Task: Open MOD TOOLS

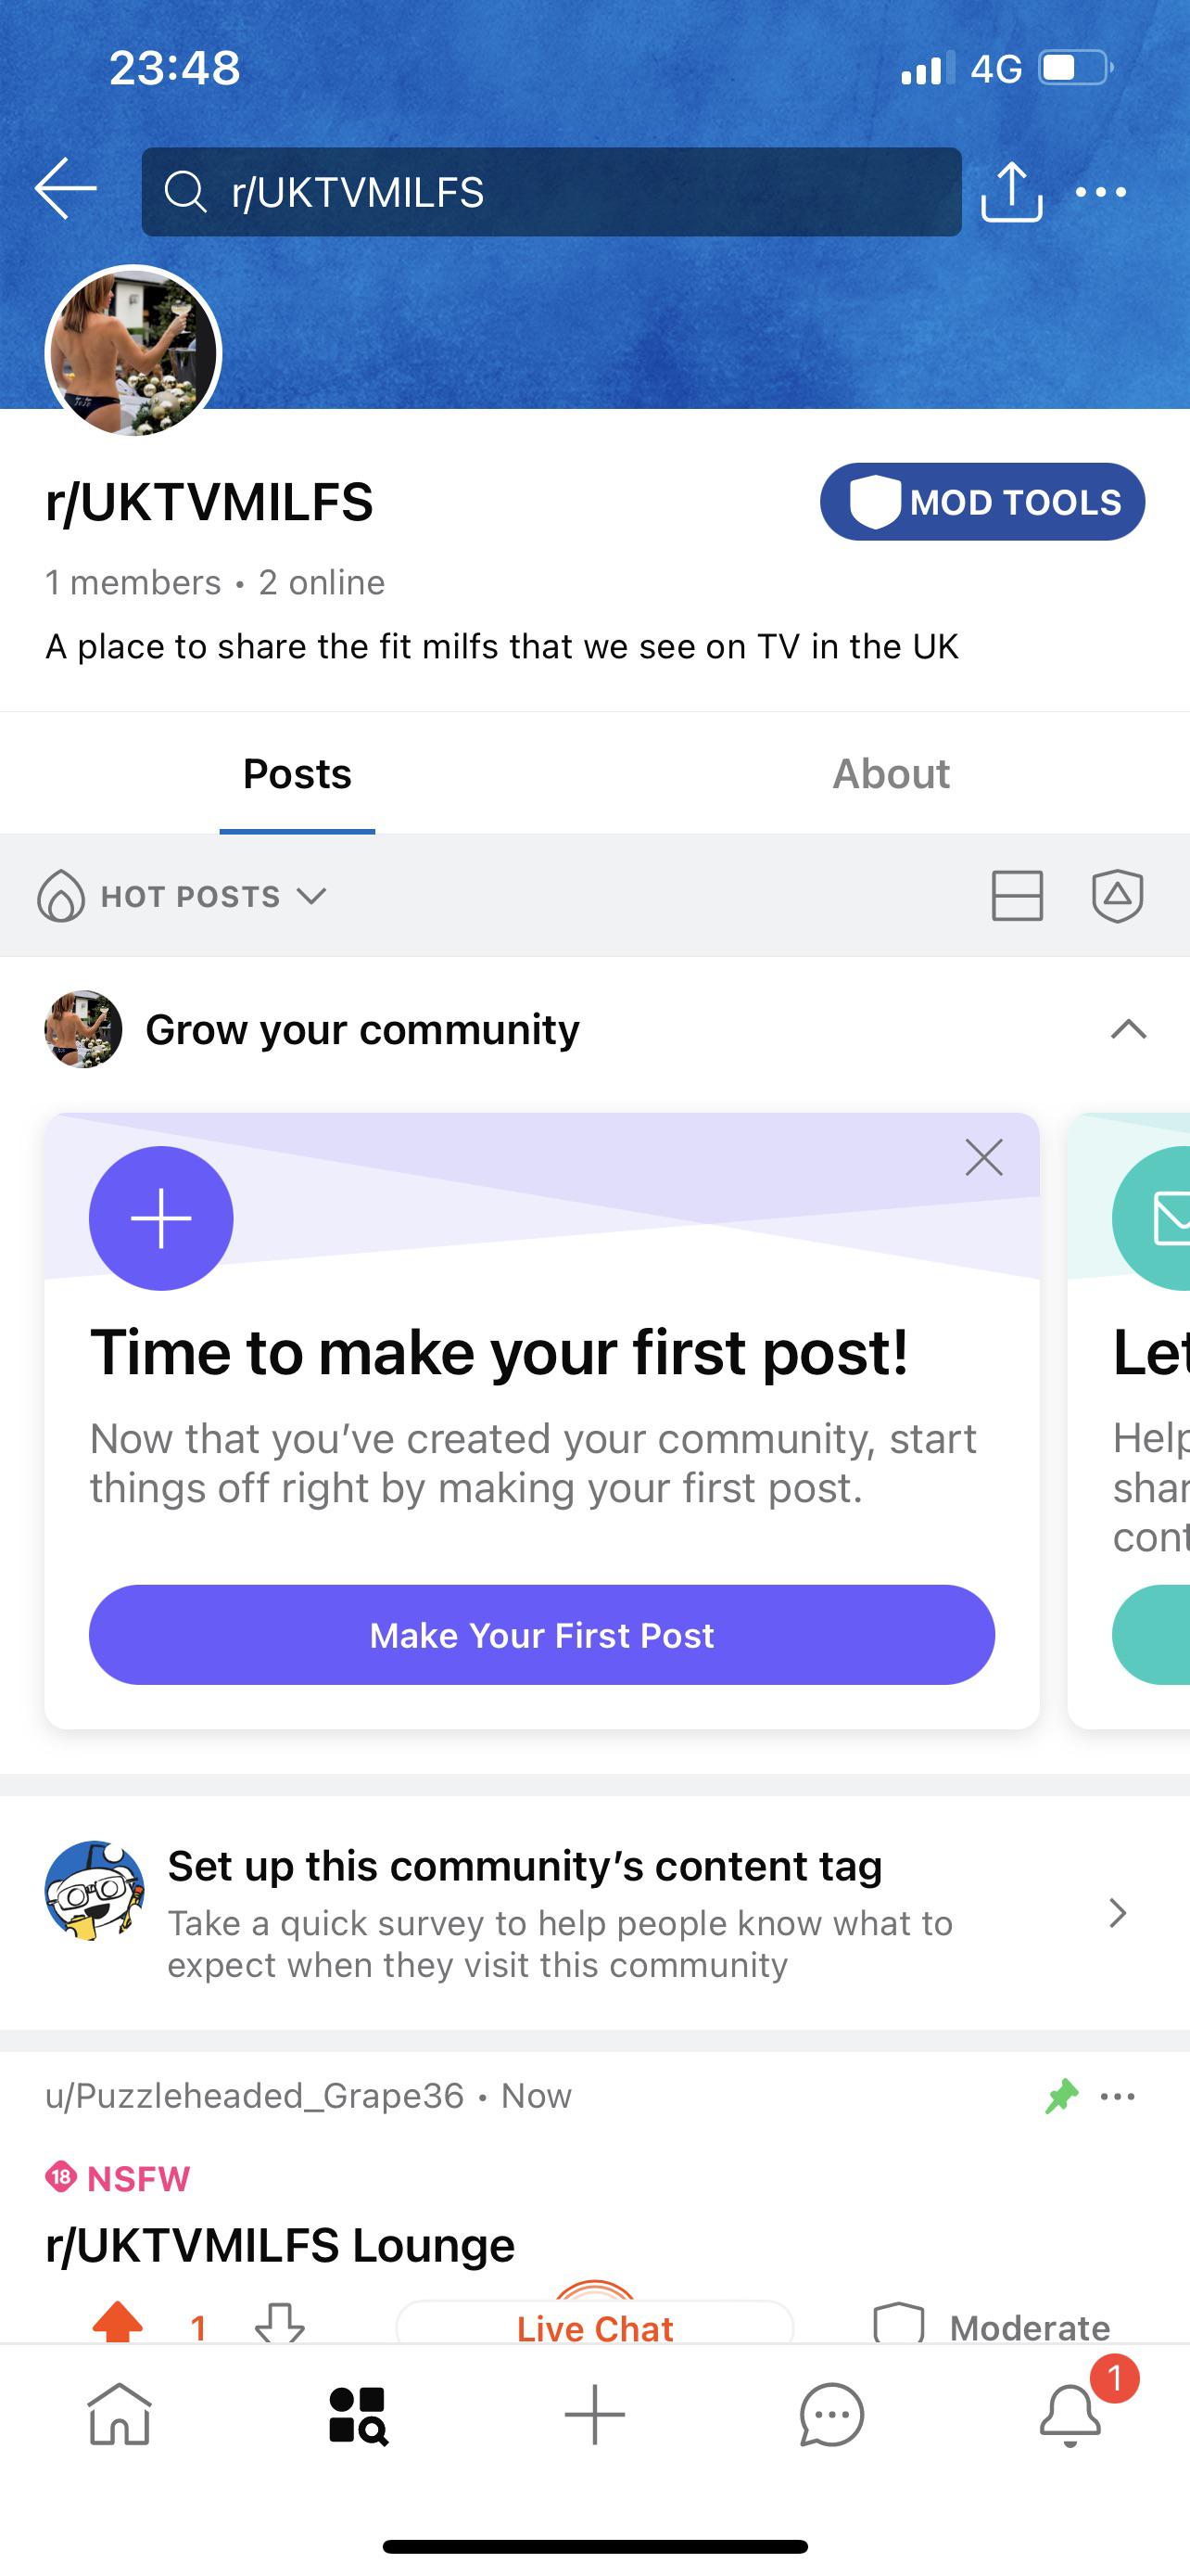Action: point(982,502)
